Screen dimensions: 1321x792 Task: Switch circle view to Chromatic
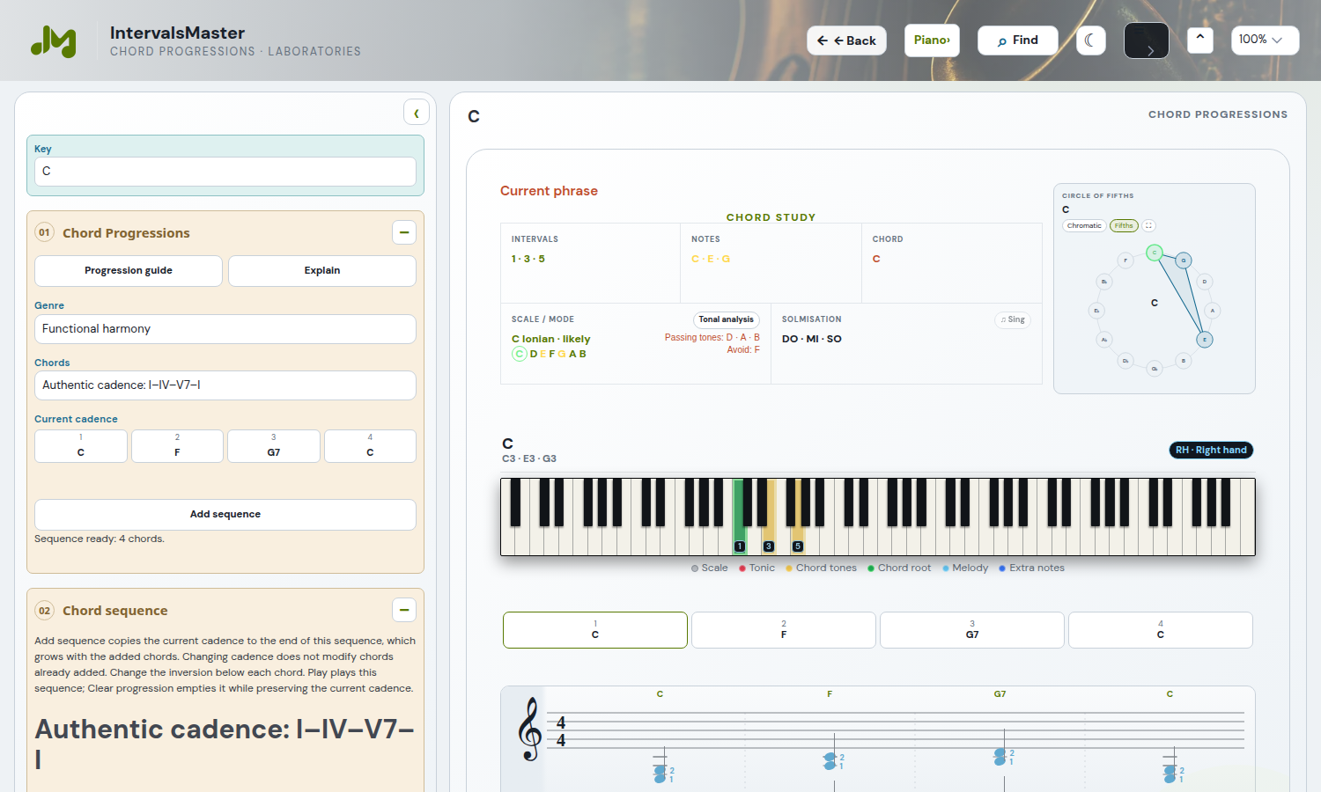coord(1084,226)
